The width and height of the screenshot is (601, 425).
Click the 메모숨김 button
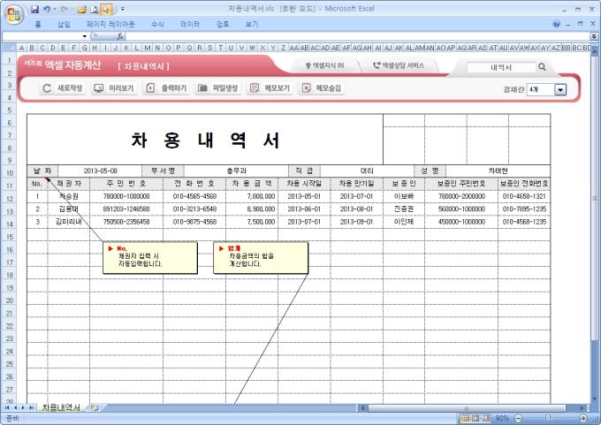321,88
